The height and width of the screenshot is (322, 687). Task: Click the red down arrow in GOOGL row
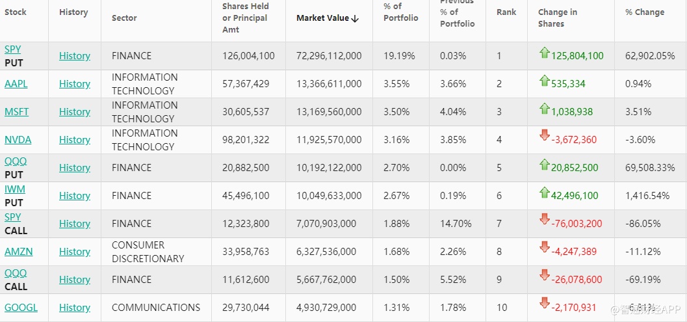click(x=544, y=304)
